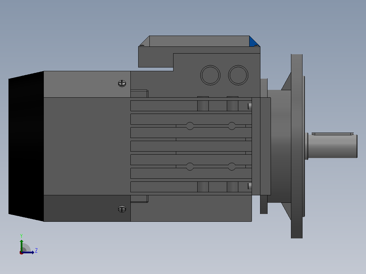Select the left circular cable entry on the terminal box
The width and height of the screenshot is (366, 274).
tap(210, 75)
